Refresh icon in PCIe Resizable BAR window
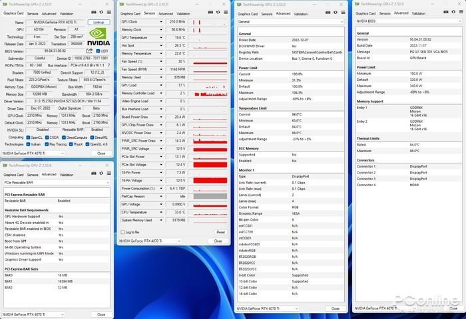The height and width of the screenshot is (319, 466). 101,173
